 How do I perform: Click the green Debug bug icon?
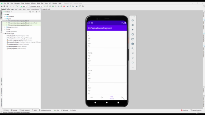(53, 6)
